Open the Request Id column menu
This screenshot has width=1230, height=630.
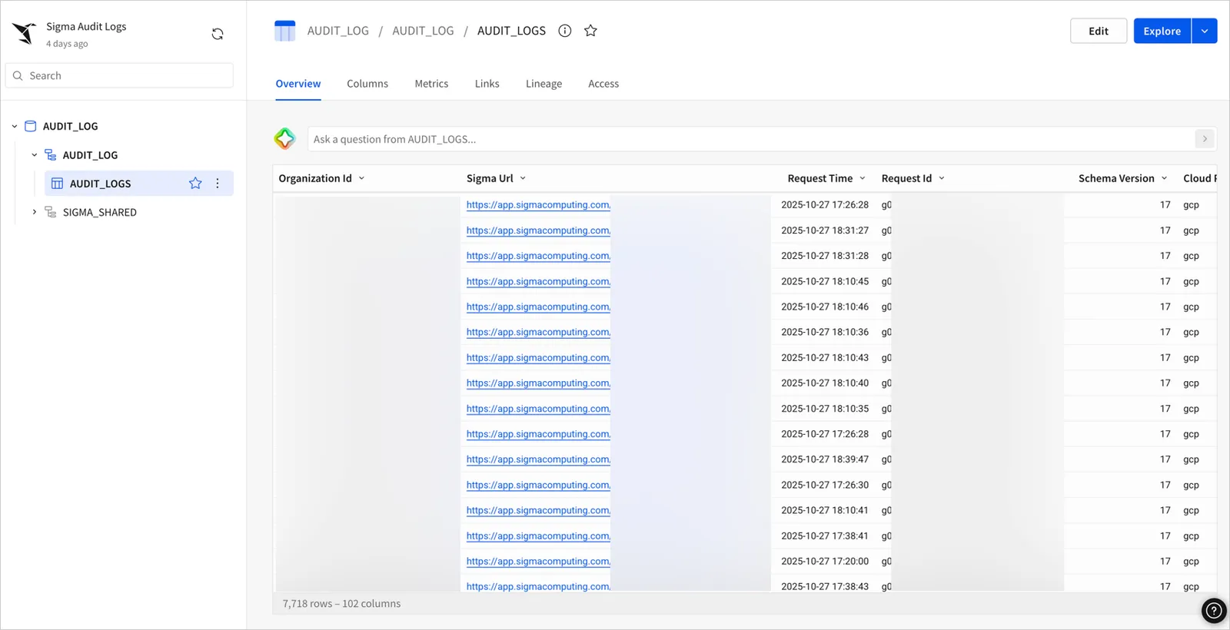click(942, 178)
